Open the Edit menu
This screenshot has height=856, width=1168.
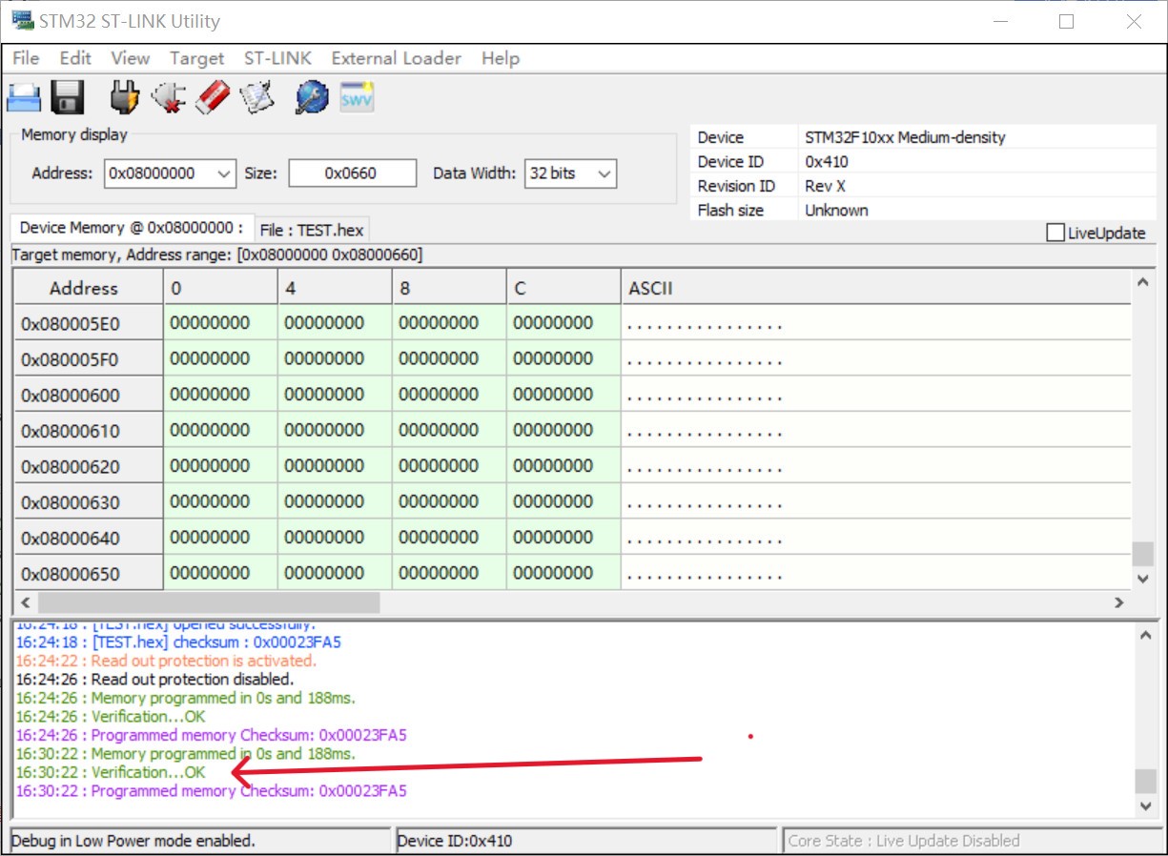coord(75,58)
